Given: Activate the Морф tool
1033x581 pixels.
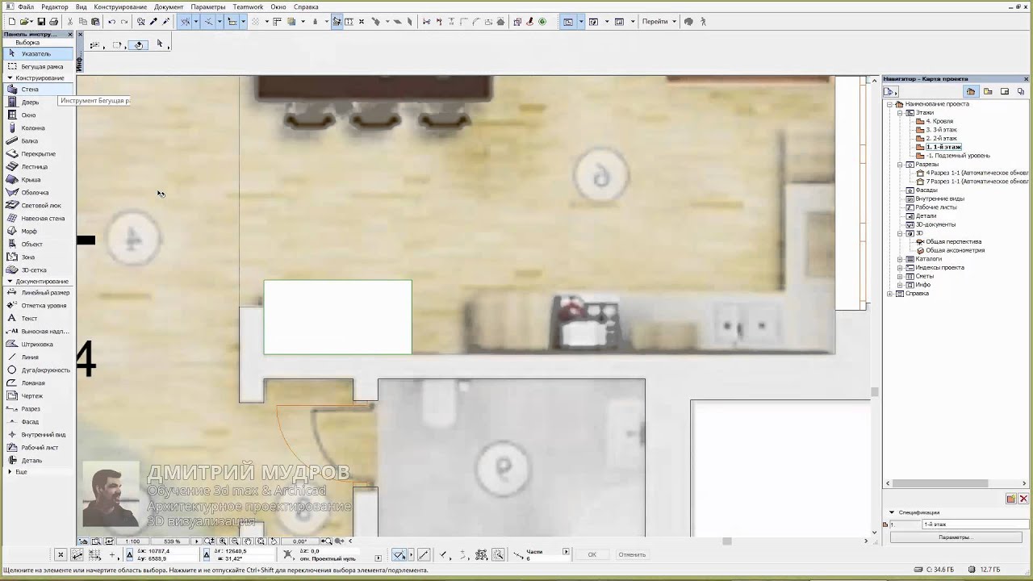Looking at the screenshot, I should pos(28,232).
